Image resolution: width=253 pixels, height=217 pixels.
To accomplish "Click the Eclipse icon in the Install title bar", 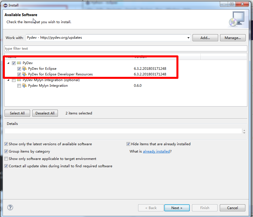I will pos(5,5).
